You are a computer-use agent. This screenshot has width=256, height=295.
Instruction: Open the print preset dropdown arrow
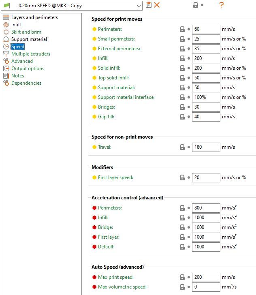click(x=139, y=6)
